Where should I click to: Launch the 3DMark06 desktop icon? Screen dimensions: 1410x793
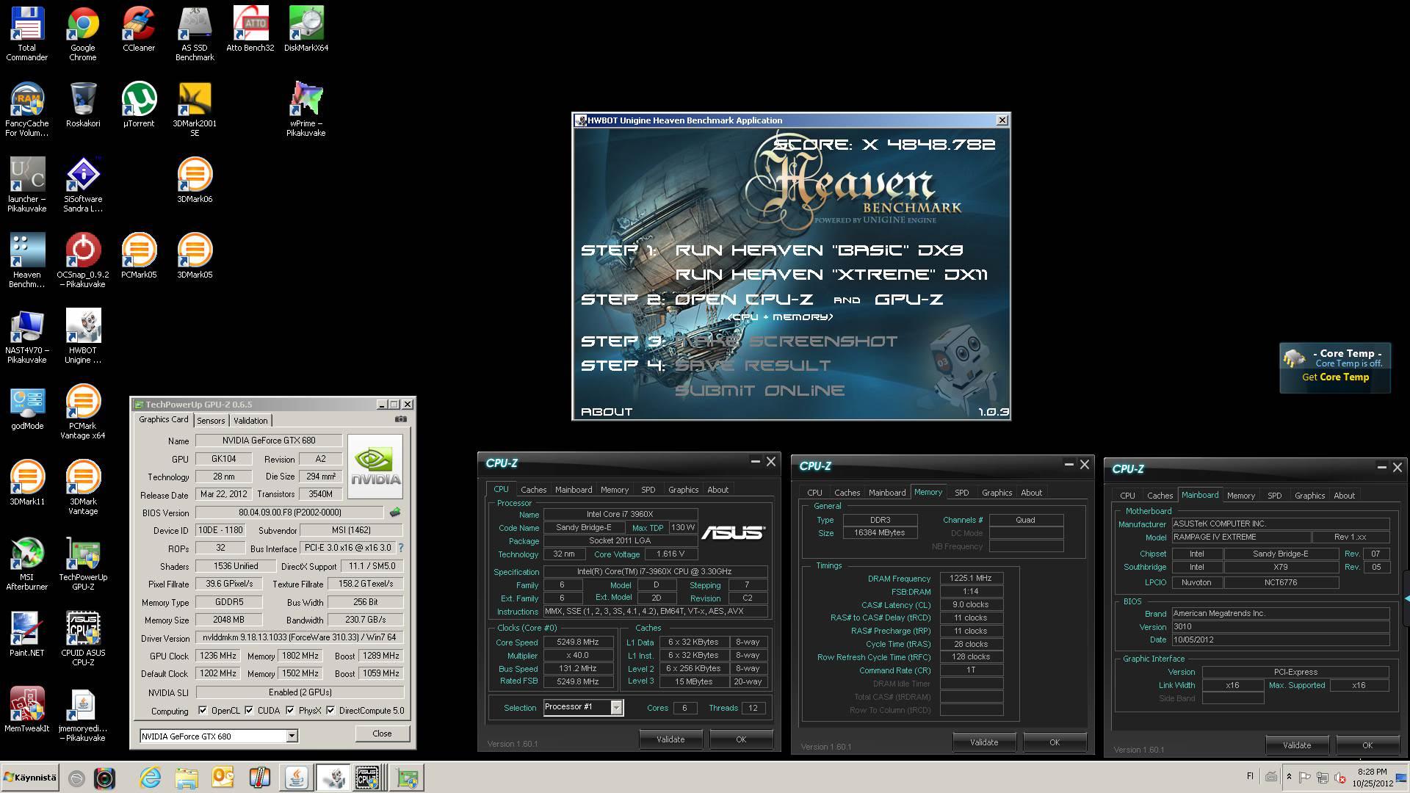195,181
